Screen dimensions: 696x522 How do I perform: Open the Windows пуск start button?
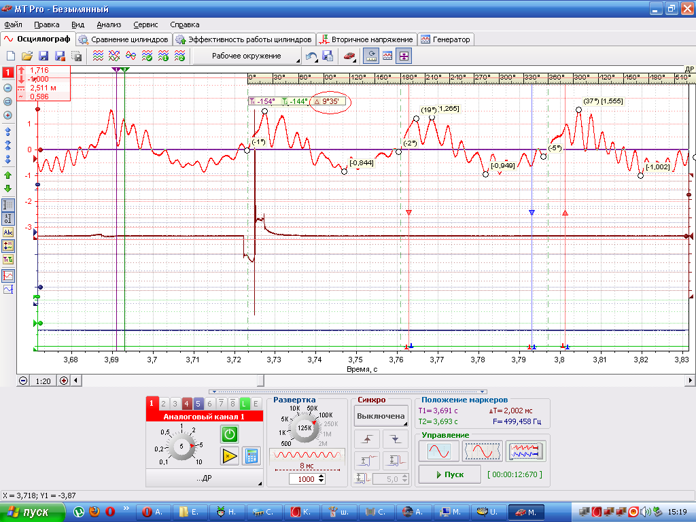[x=33, y=512]
